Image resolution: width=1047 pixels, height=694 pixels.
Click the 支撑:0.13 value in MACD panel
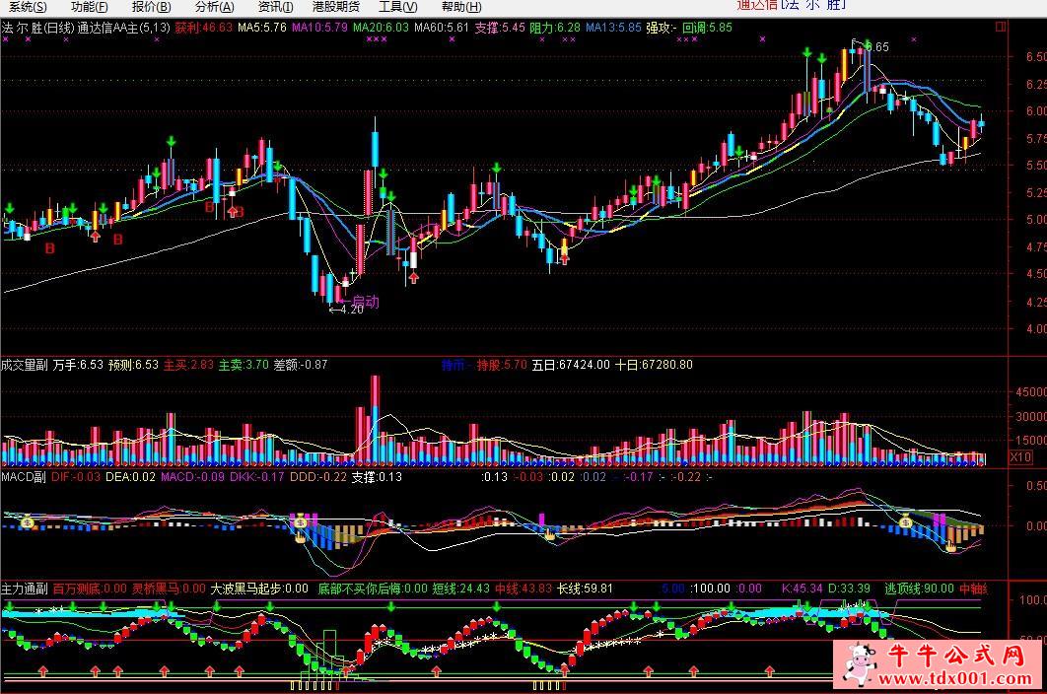pyautogui.click(x=378, y=477)
